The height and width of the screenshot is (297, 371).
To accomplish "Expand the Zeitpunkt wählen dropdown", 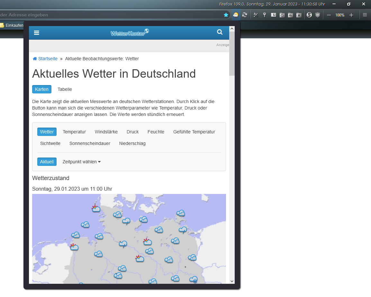I will (x=81, y=162).
